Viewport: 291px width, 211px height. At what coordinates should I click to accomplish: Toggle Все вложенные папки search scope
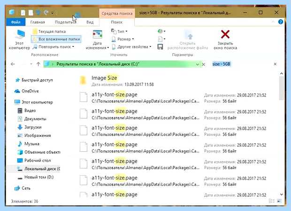click(56, 39)
